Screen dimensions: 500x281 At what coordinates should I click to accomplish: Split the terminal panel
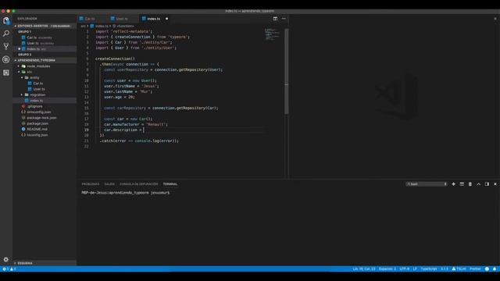pos(462,184)
